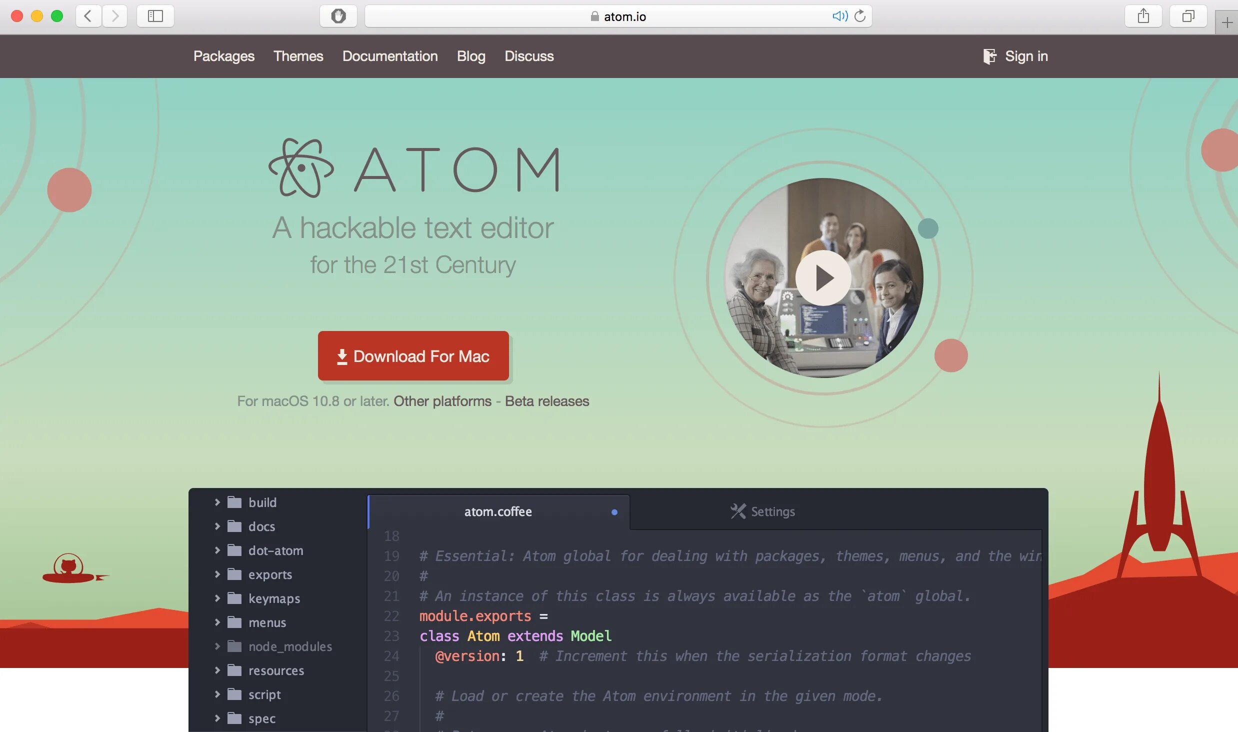Click the modified dot on atom.coffee tab

[x=614, y=512]
